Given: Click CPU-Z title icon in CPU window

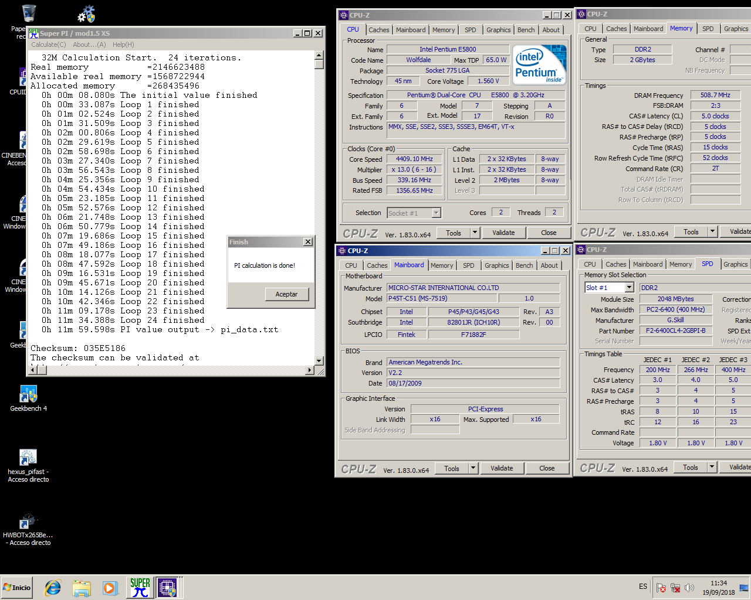Looking at the screenshot, I should [343, 15].
